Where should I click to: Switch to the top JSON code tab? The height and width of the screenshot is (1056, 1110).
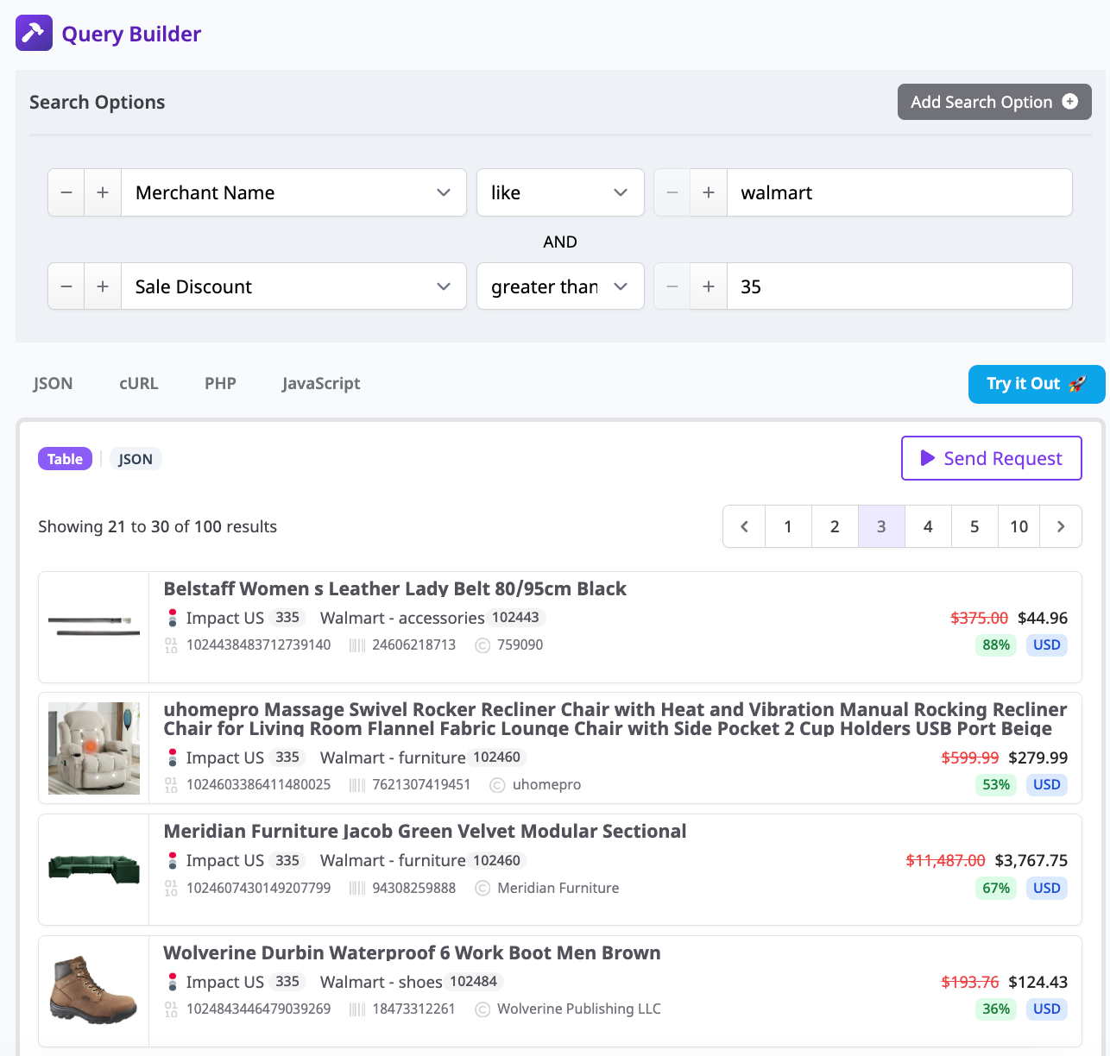tap(53, 383)
